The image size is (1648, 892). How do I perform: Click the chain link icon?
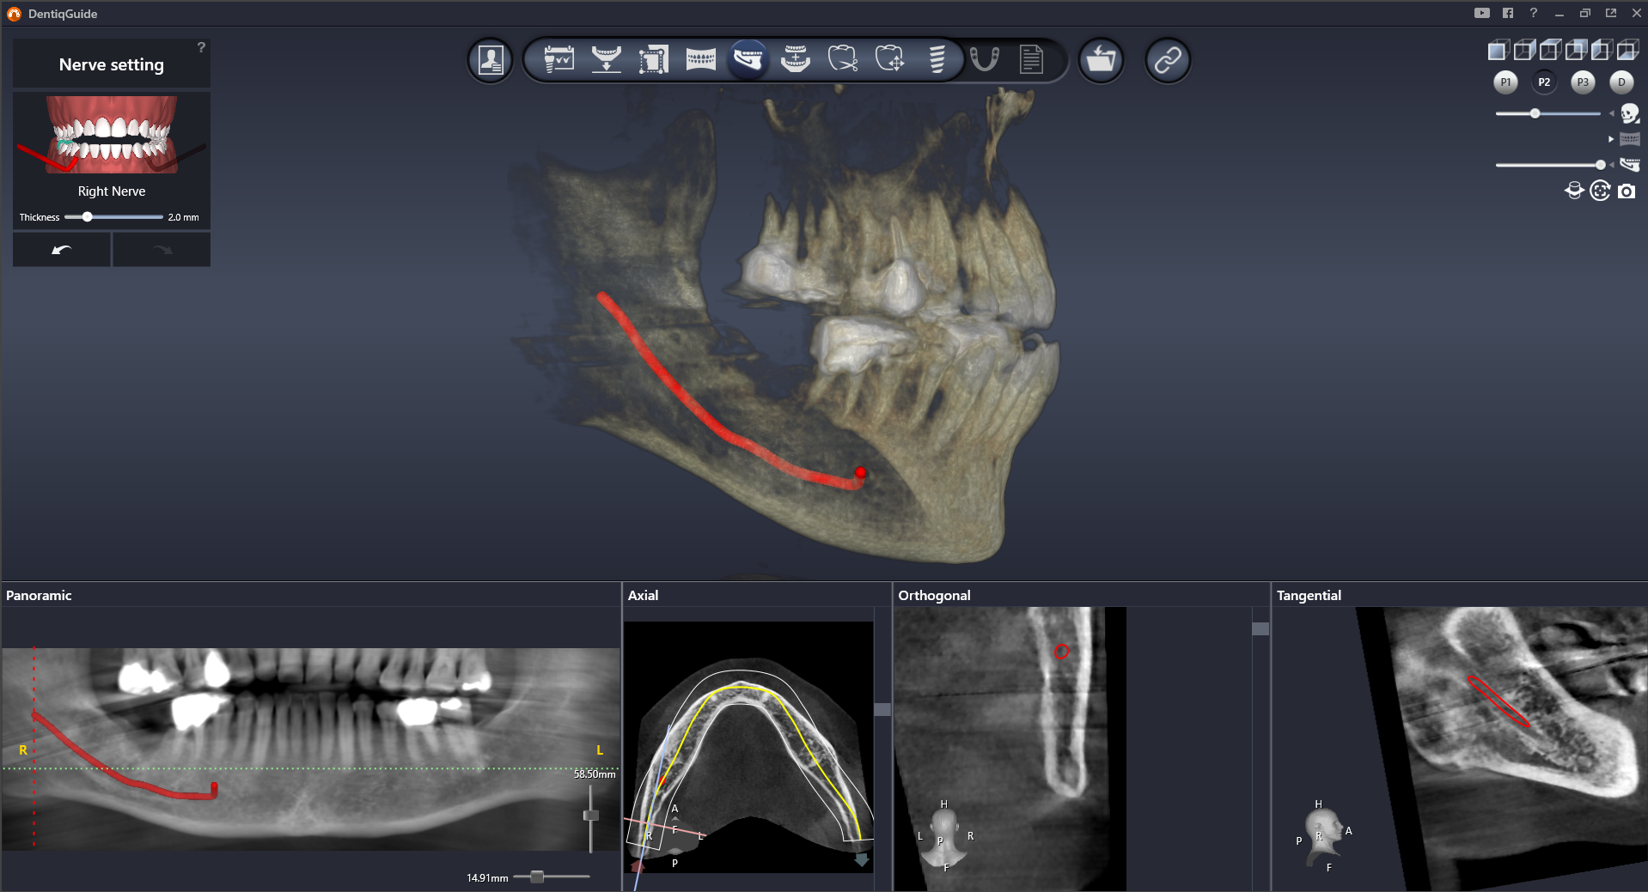tap(1167, 60)
